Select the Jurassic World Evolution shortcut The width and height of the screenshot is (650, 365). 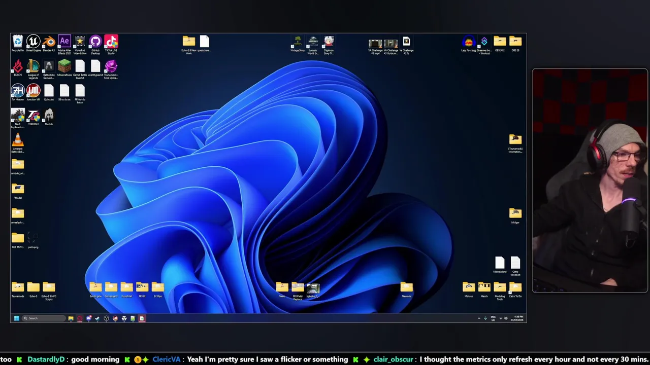313,45
